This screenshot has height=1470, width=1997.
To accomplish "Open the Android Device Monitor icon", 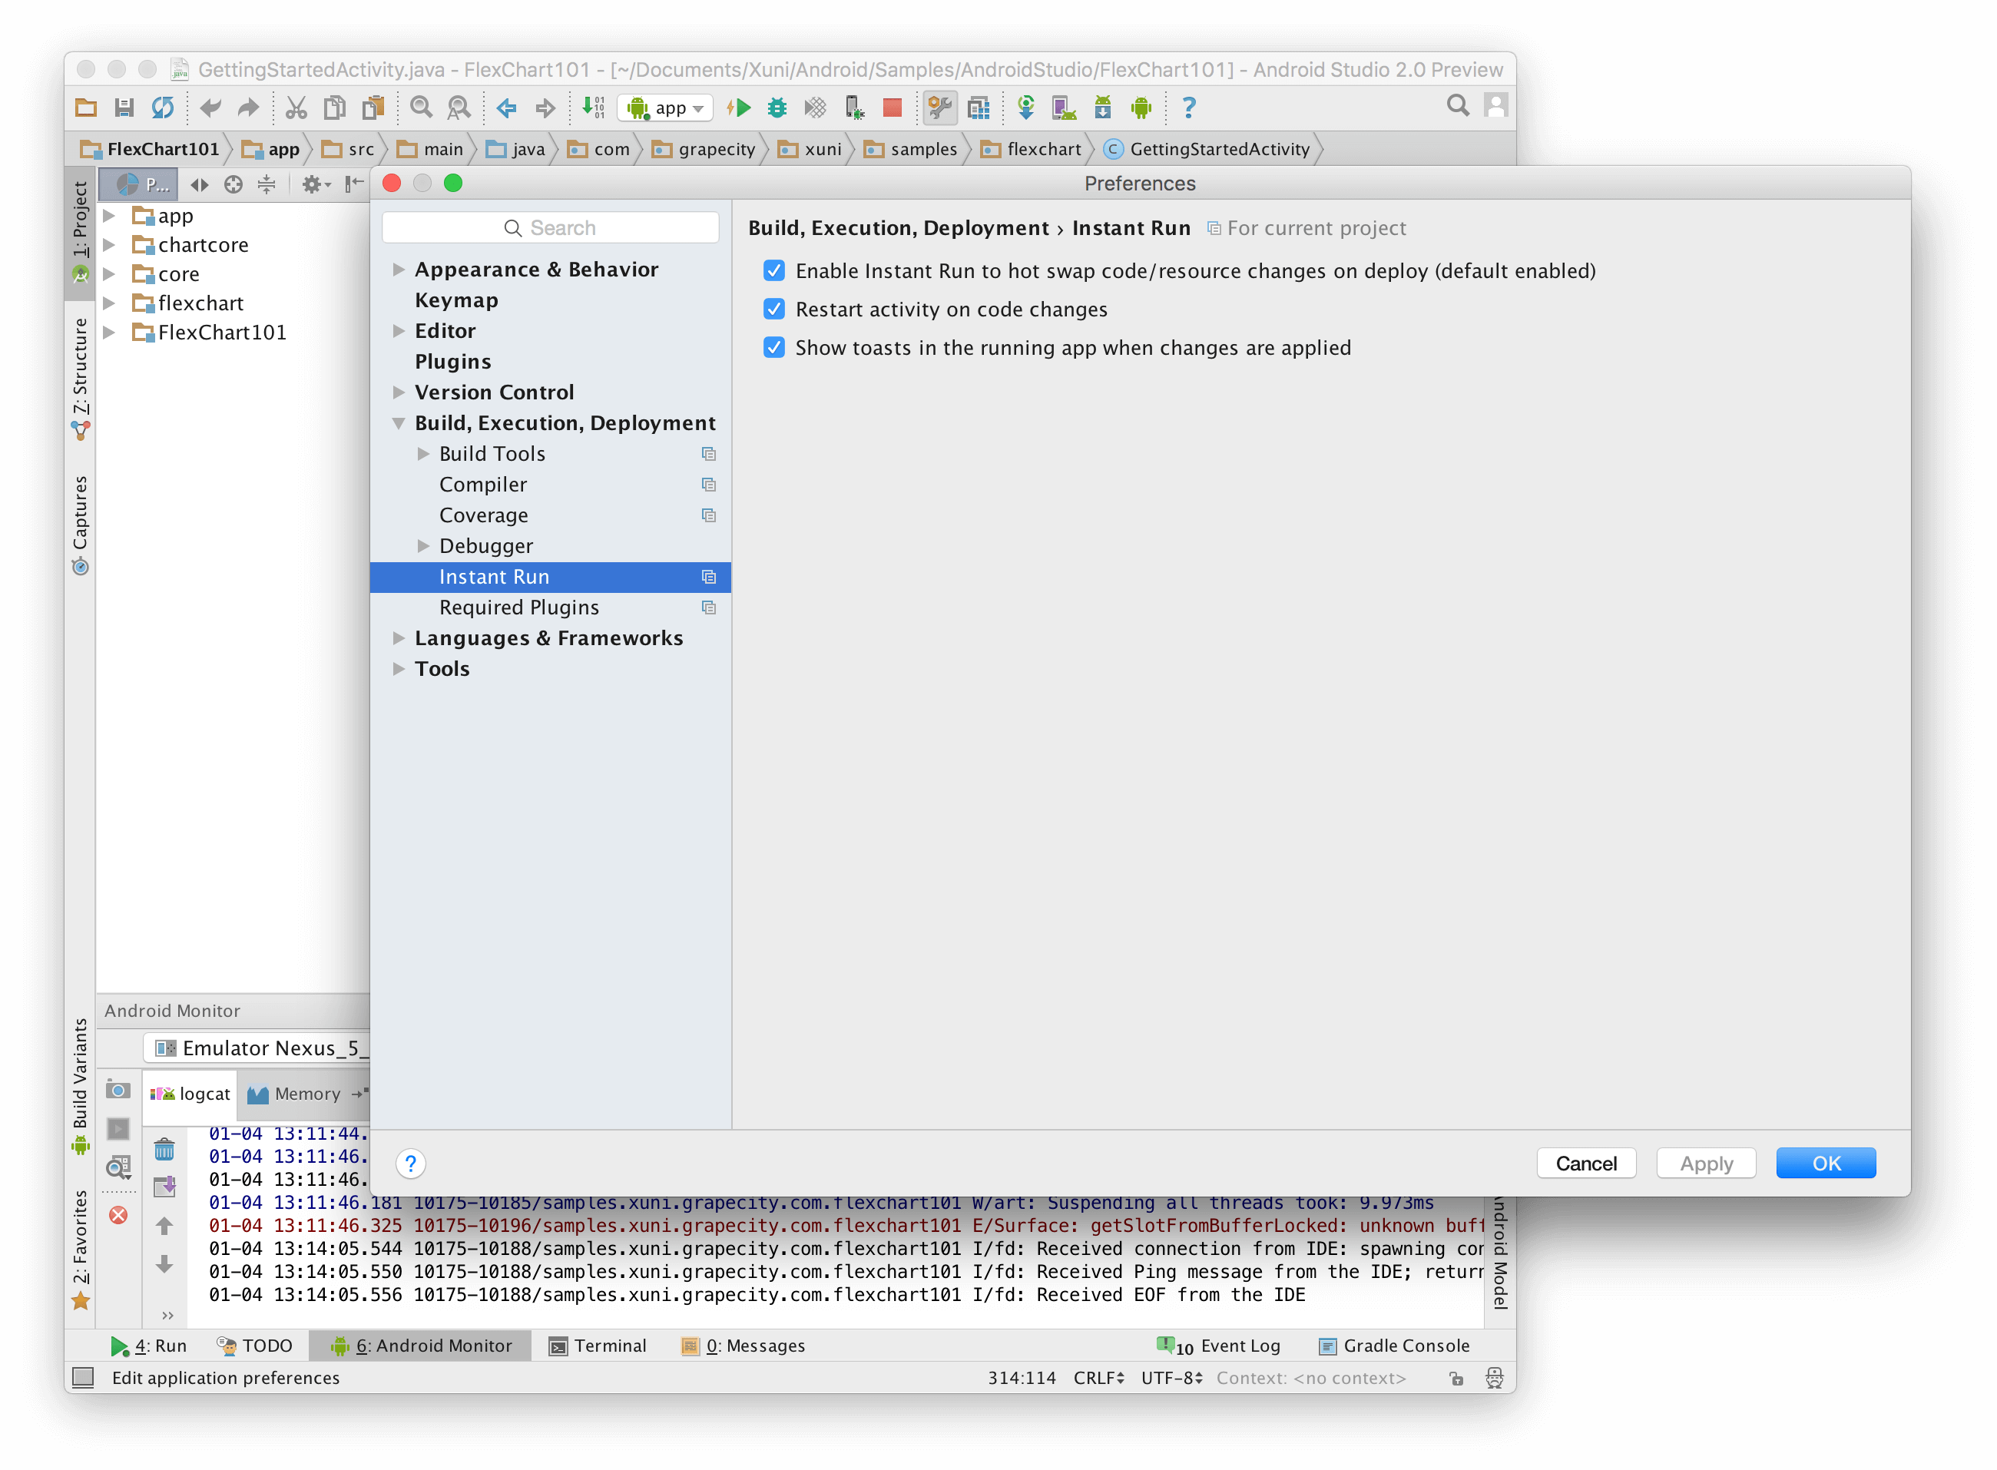I will click(1141, 108).
